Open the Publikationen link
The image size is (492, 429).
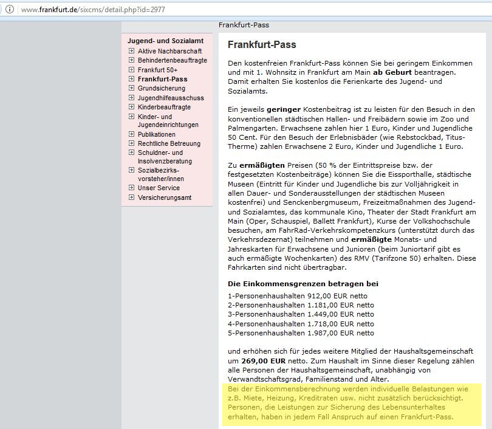coord(157,134)
